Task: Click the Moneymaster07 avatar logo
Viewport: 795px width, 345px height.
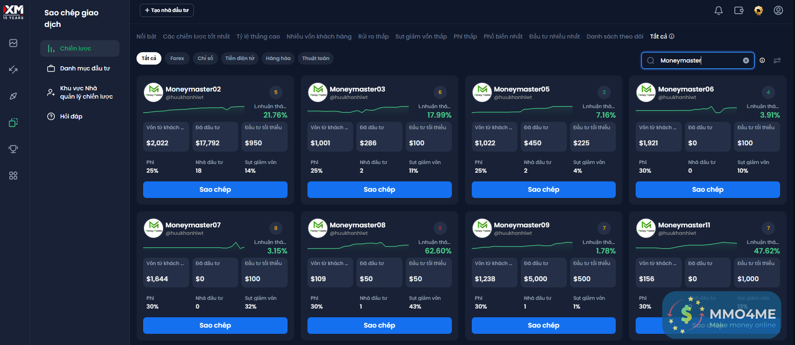Action: click(x=154, y=228)
